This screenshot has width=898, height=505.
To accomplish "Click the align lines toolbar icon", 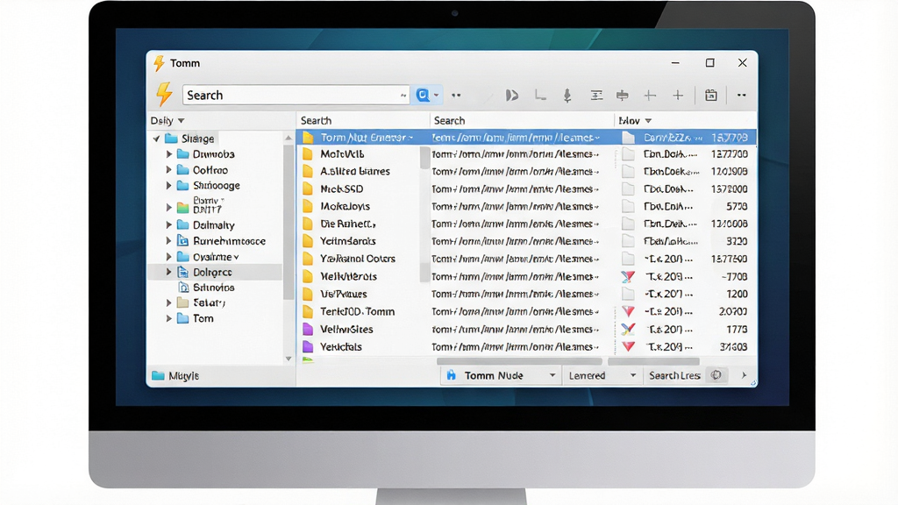I will tap(596, 95).
